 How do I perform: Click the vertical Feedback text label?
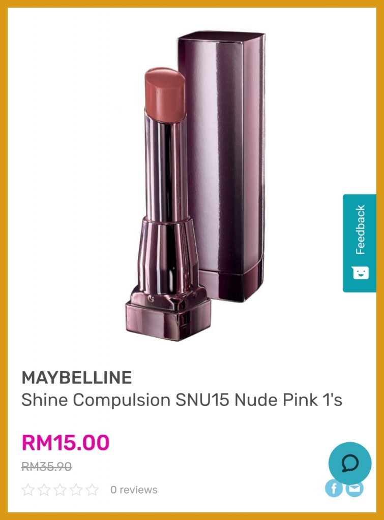tap(361, 230)
